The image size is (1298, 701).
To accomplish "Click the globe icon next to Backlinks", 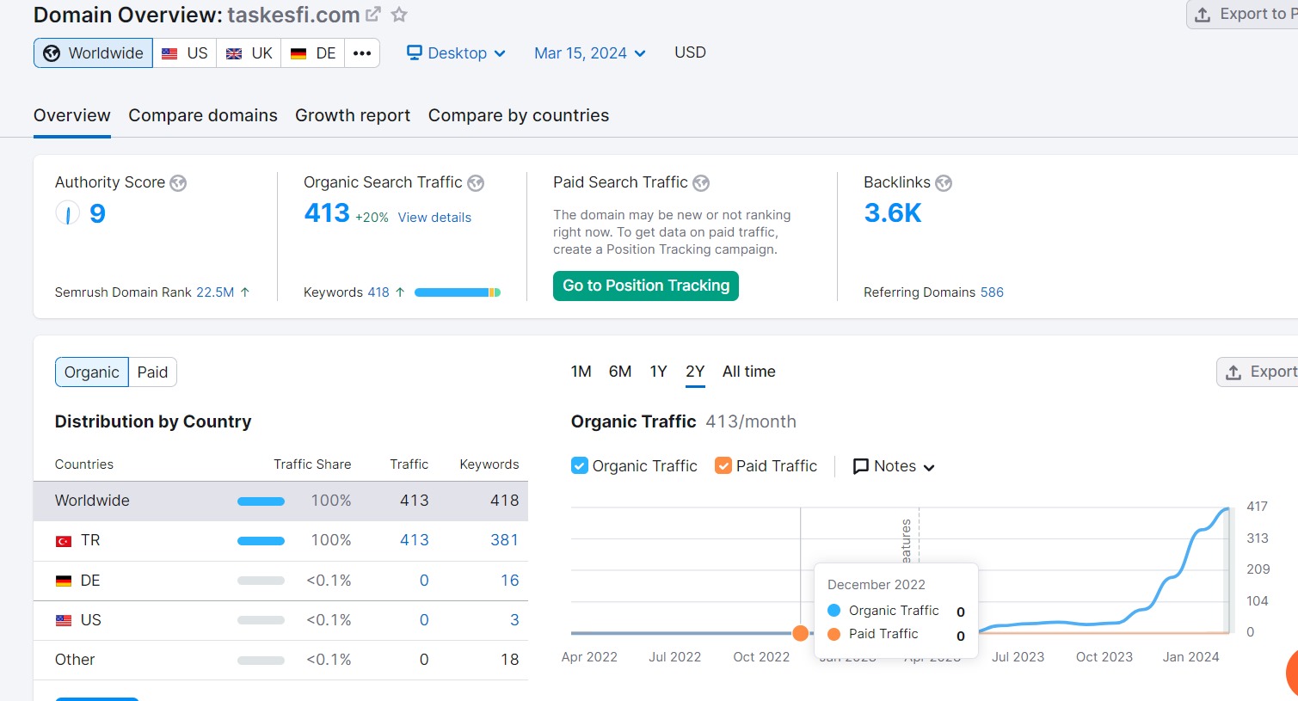I will [944, 183].
